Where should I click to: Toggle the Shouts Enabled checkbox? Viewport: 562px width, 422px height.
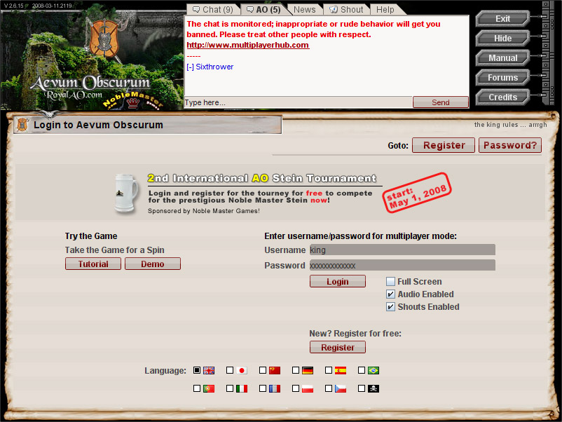391,307
